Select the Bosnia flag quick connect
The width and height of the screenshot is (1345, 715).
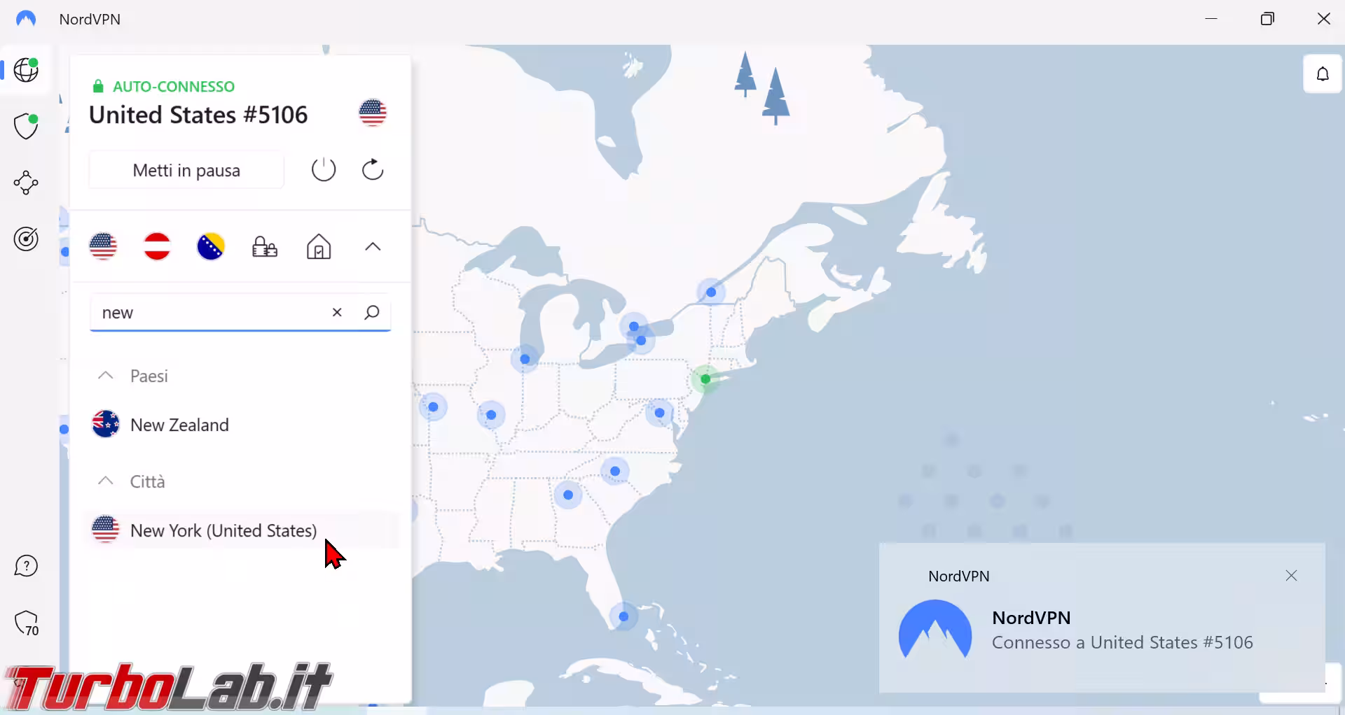[211, 246]
